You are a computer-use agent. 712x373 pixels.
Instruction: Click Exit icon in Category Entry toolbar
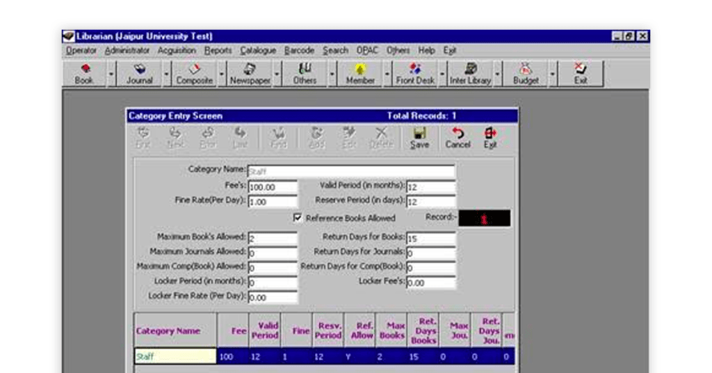point(490,138)
